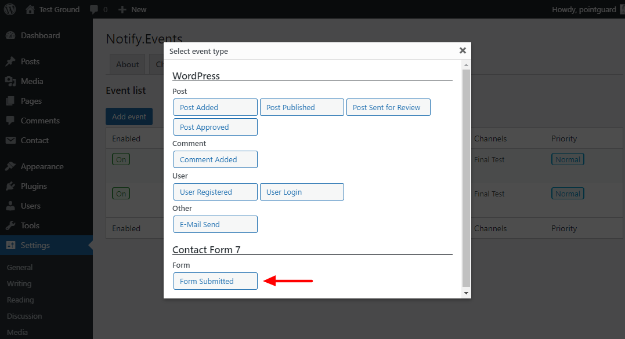Open General settings submenu
Image resolution: width=625 pixels, height=339 pixels.
click(x=20, y=267)
